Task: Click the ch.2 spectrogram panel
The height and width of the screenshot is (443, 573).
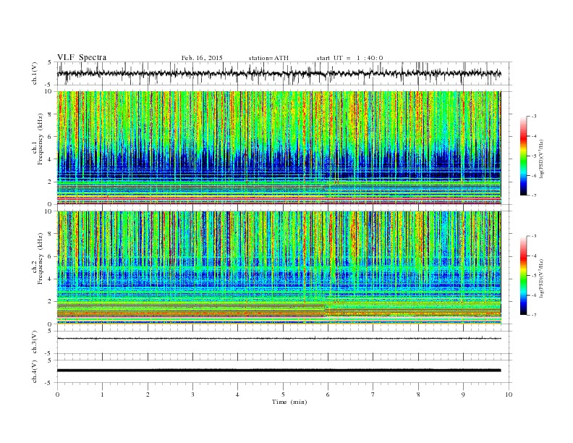Action: coord(279,267)
